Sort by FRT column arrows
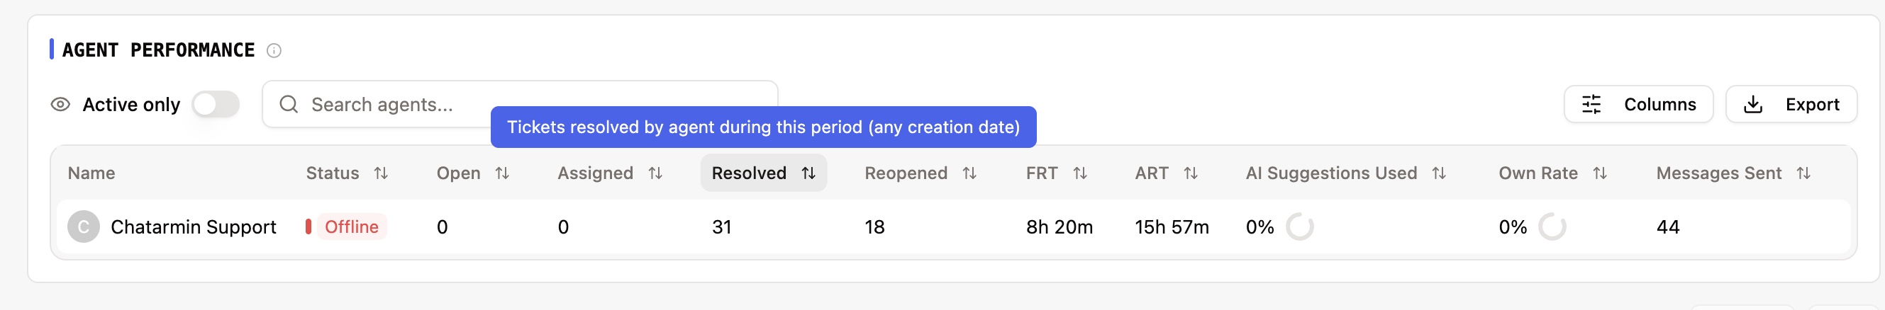 [x=1080, y=173]
